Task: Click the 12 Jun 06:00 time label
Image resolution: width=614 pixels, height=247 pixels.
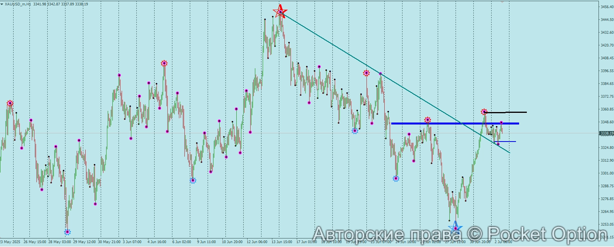Action: 258,242
